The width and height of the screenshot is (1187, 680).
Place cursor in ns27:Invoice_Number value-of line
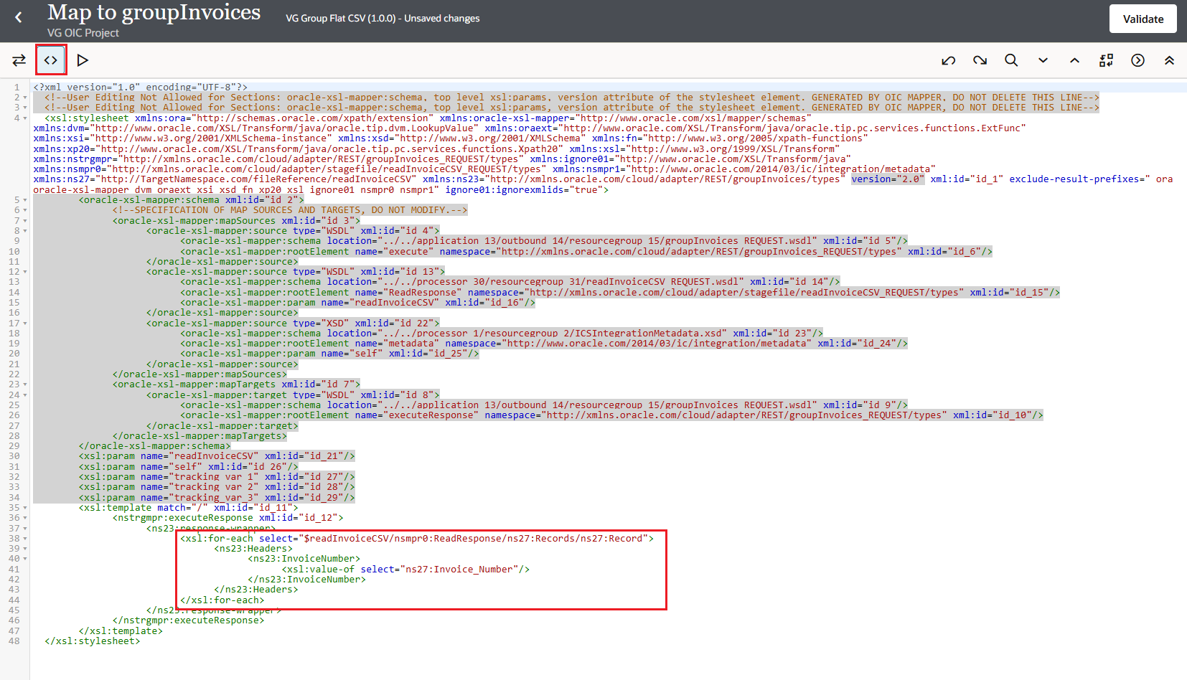point(405,570)
